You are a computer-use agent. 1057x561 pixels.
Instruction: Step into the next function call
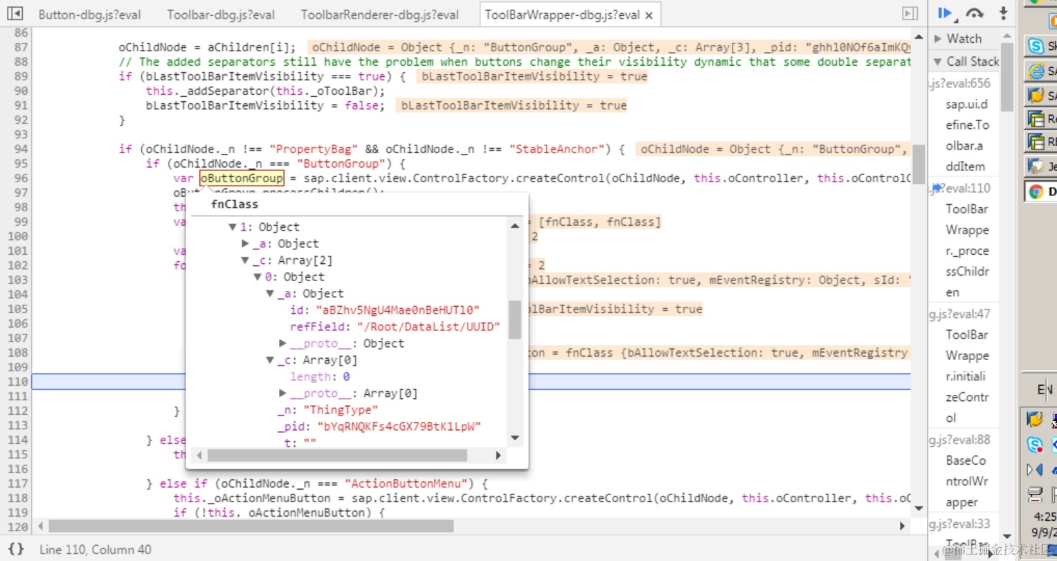point(1003,13)
